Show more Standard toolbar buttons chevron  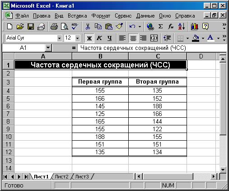point(224,26)
